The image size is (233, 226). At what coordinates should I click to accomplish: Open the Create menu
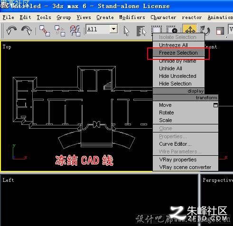click(x=105, y=17)
